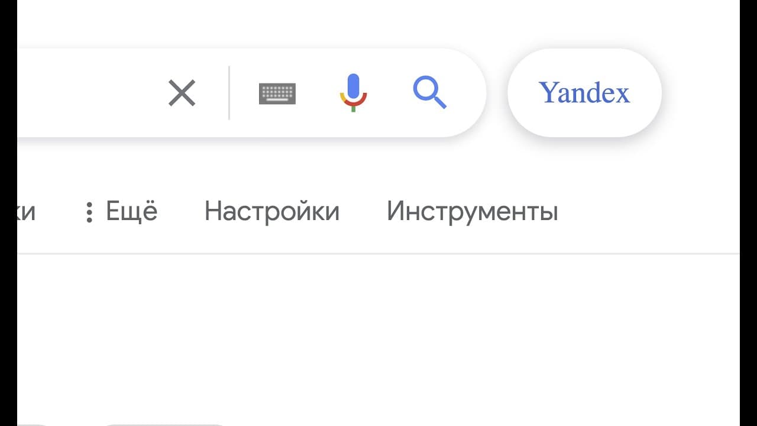The height and width of the screenshot is (426, 757).
Task: Select the cut-off tab ending in 'ки'
Action: click(x=26, y=212)
